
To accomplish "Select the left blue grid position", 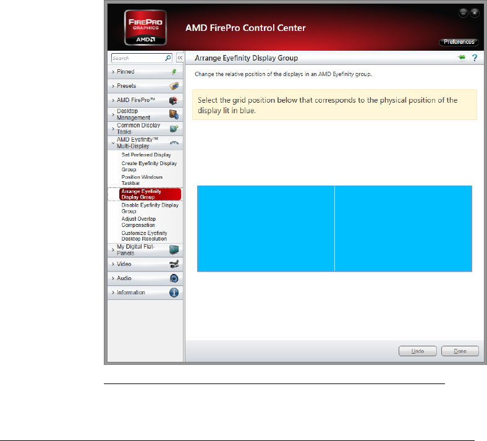I will (x=266, y=228).
